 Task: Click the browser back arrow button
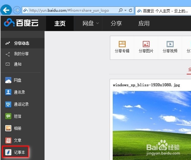coord(6,10)
